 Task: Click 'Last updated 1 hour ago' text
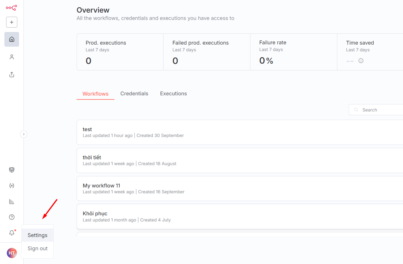point(108,136)
